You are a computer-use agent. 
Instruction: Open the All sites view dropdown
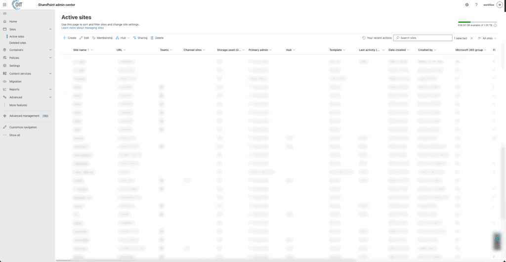[487, 38]
